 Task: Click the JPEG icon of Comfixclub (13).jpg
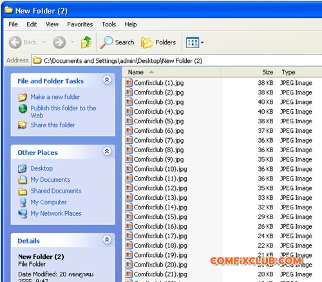pos(129,197)
